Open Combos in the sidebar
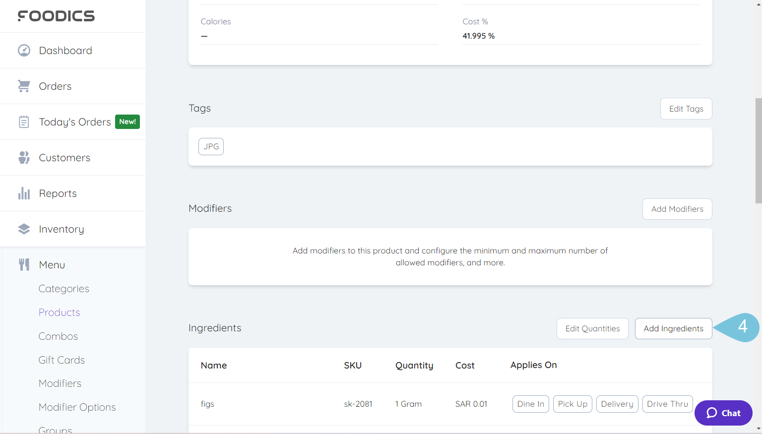 coord(59,336)
